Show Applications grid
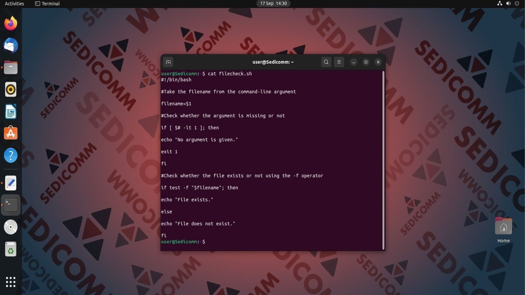 tap(11, 282)
